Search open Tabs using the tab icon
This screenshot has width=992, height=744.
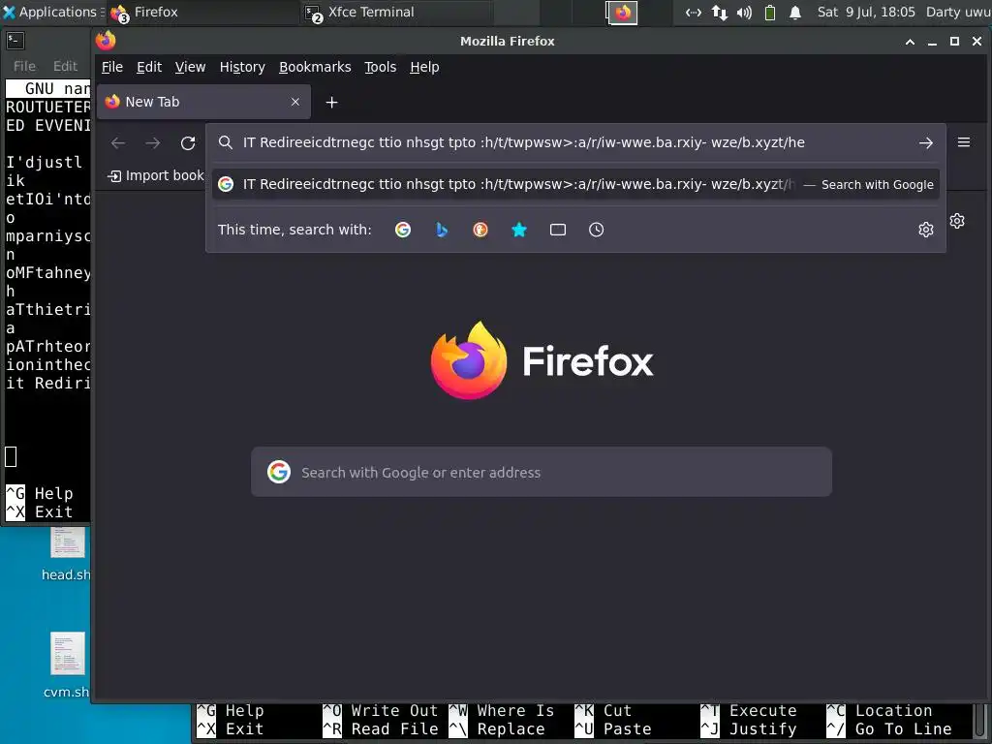(x=557, y=230)
